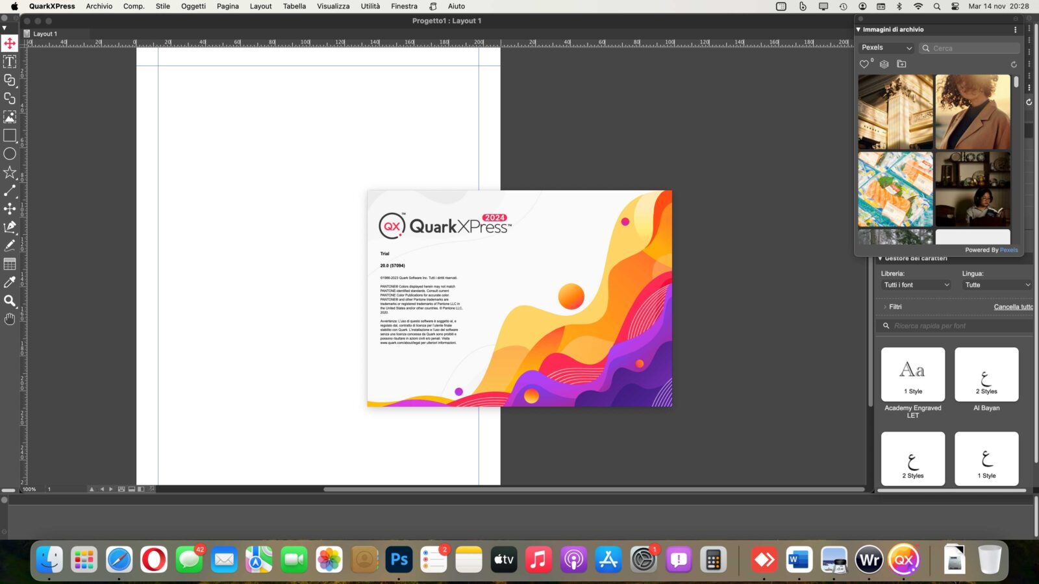
Task: Collapse the Gestore dei caratteri panel
Action: [880, 258]
